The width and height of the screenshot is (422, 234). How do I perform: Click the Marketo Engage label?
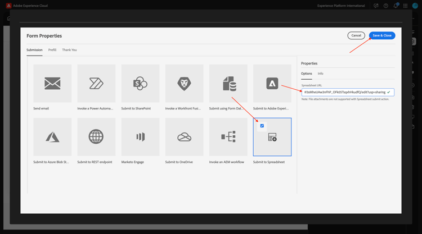coord(133,162)
